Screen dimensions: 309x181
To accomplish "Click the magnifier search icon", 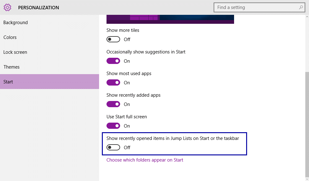I will pos(301,7).
